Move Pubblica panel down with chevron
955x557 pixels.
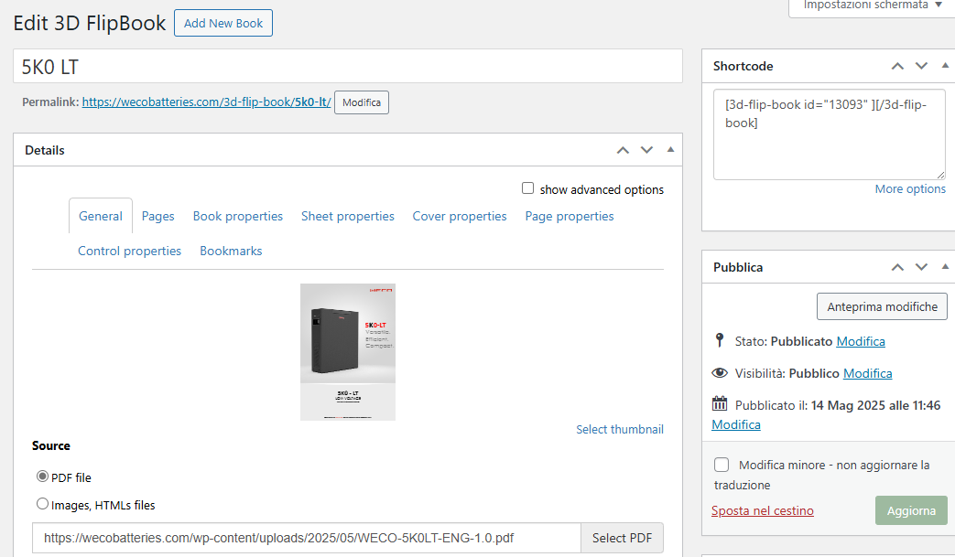(x=921, y=267)
